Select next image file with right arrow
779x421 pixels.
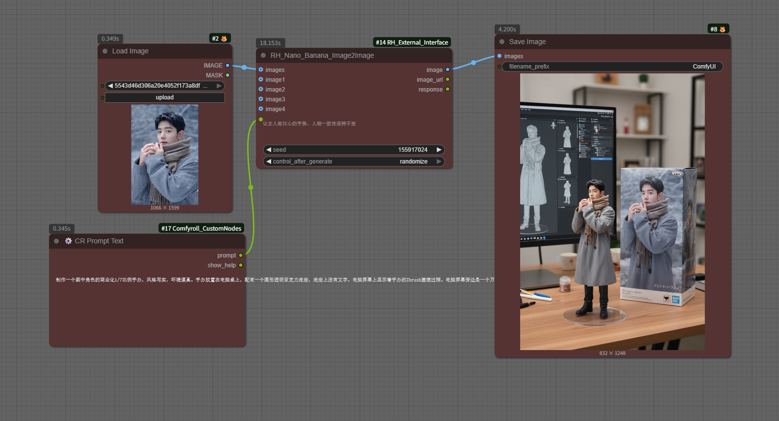click(219, 86)
